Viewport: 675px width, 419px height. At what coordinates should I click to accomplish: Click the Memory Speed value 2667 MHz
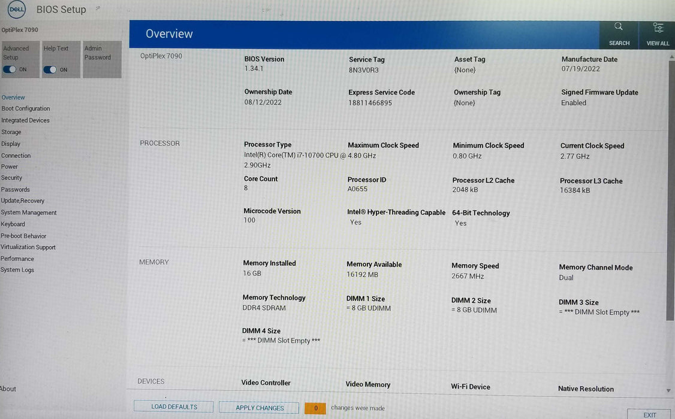pos(468,276)
